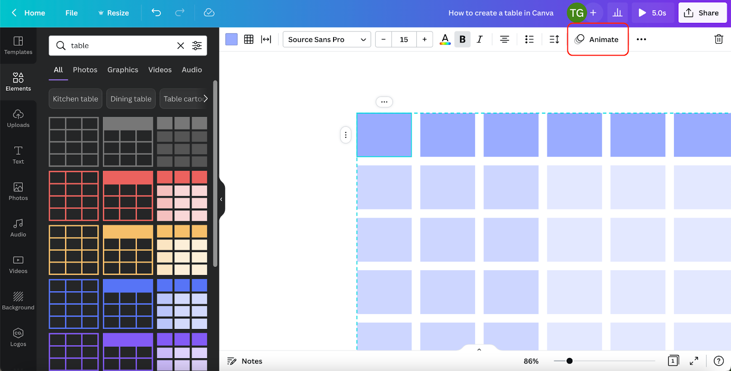The image size is (731, 371).
Task: Enter fullscreen presentation mode
Action: 694,361
